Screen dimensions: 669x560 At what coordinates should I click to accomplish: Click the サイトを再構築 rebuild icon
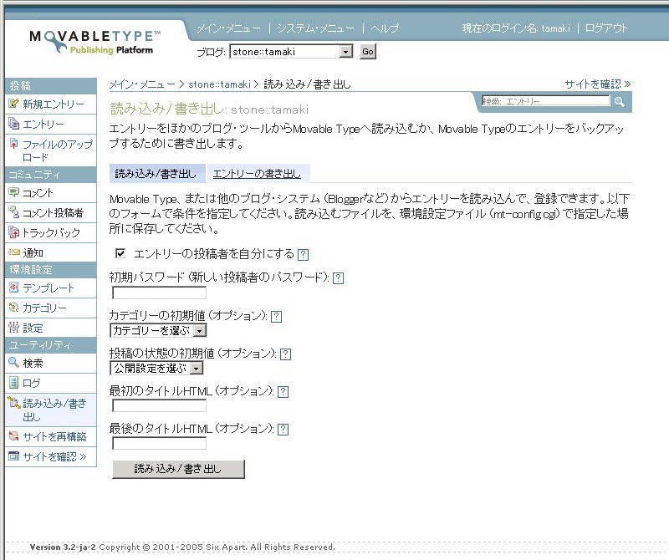pos(13,436)
